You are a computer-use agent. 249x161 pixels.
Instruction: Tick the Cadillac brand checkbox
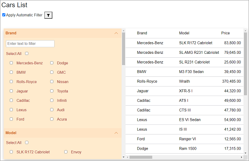(x=11, y=100)
